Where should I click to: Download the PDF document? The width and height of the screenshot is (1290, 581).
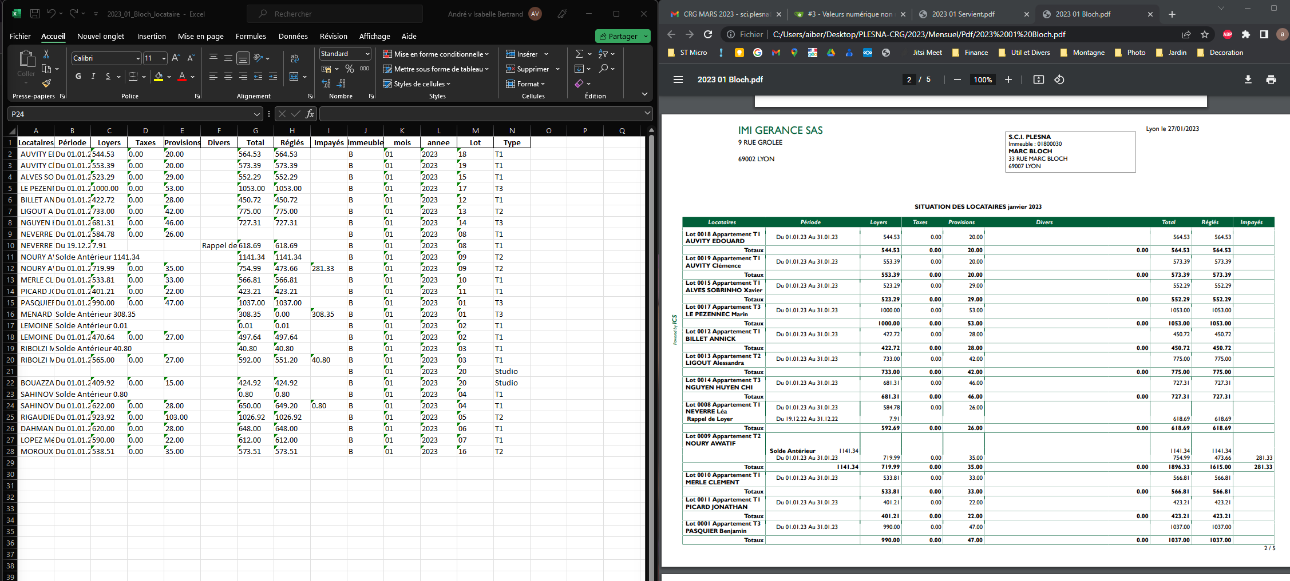1248,79
